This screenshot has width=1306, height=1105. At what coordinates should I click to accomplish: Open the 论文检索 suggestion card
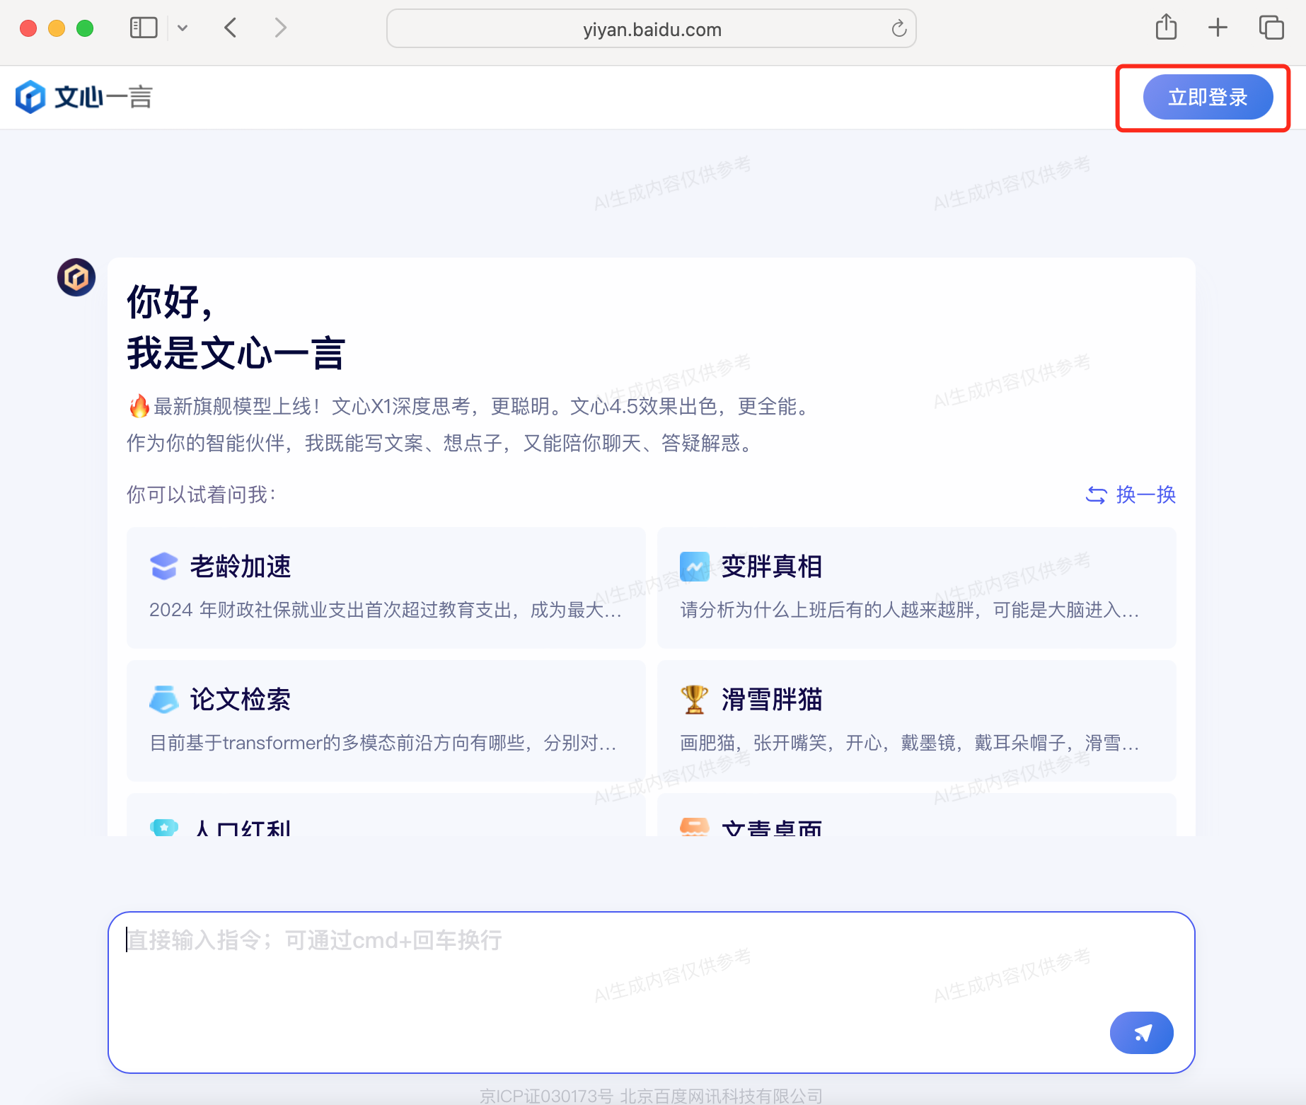coord(386,720)
